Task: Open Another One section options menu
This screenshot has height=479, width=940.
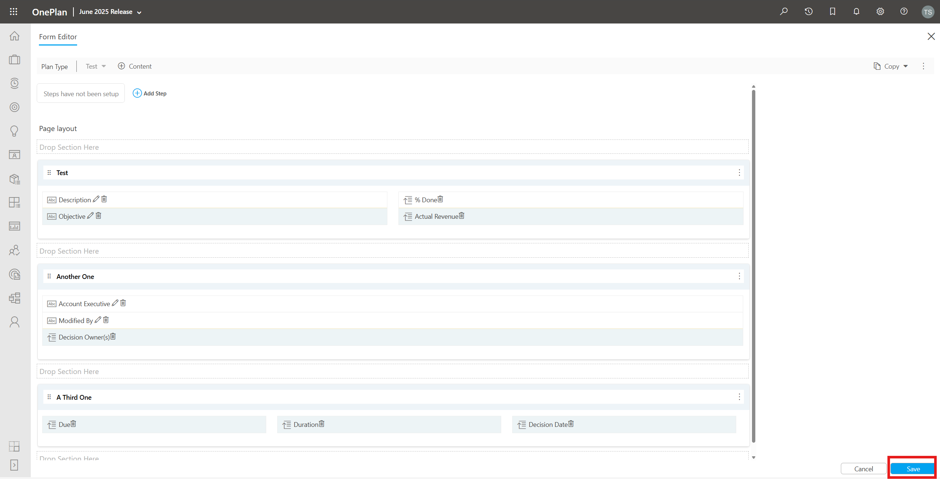Action: point(740,276)
